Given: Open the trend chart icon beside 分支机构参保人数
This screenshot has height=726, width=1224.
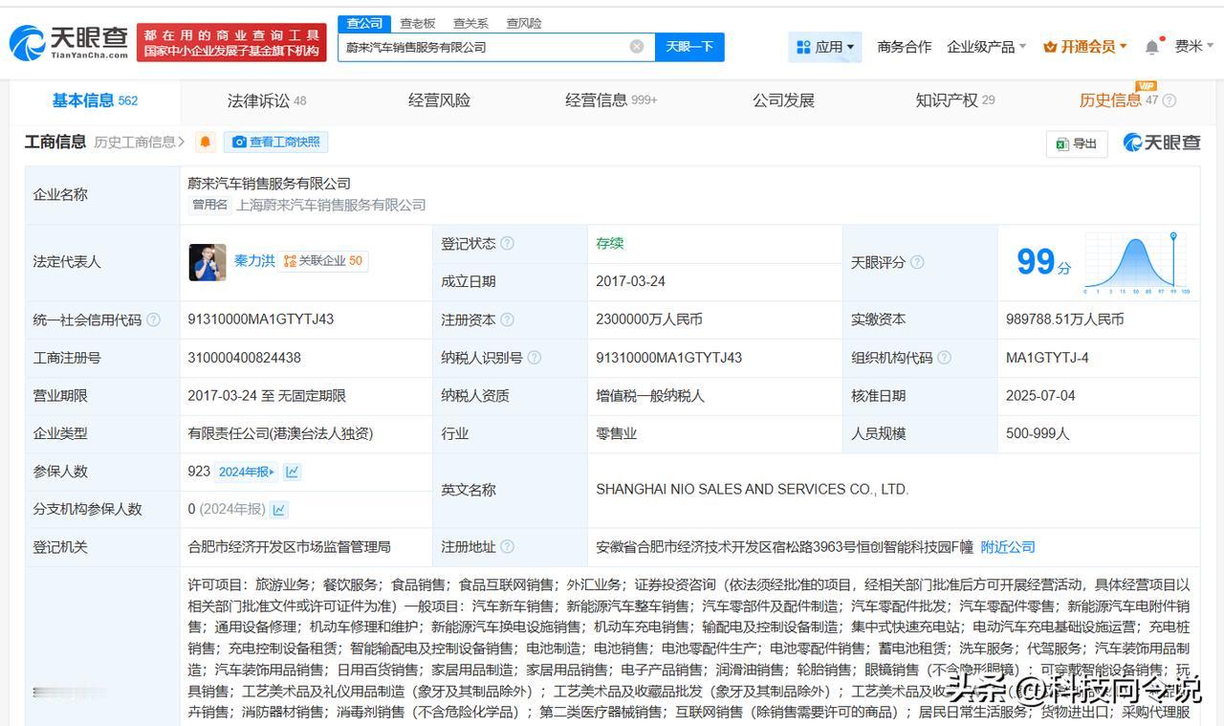Looking at the screenshot, I should [x=279, y=510].
